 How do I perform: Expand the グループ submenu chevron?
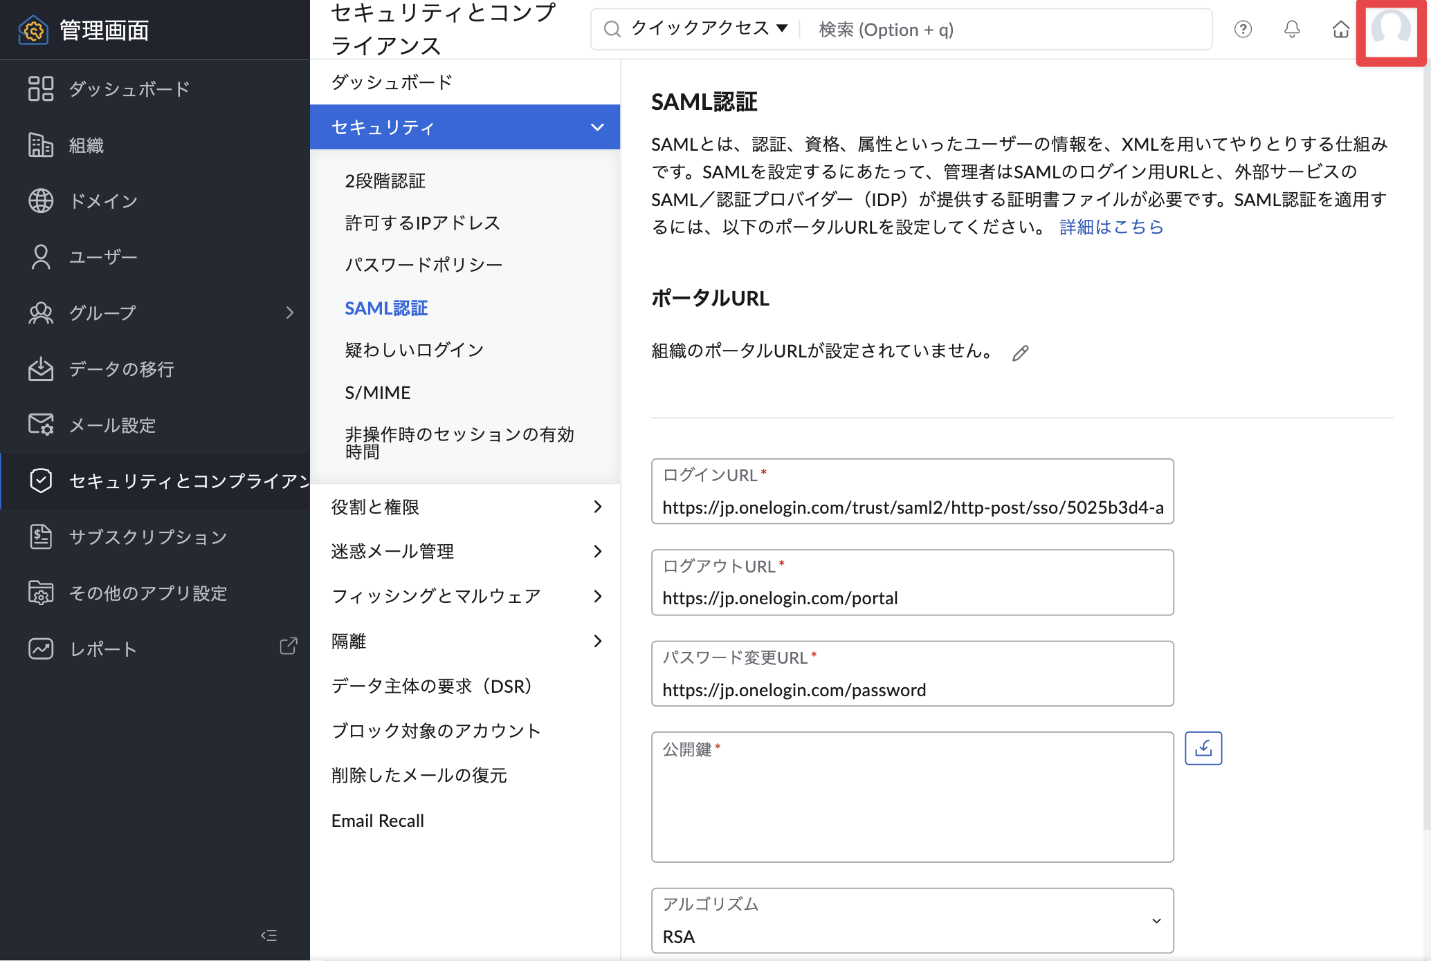290,313
